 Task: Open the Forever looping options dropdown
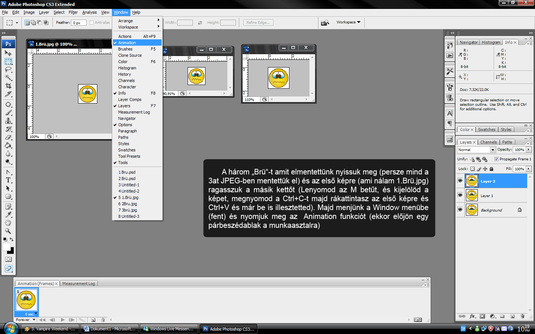pyautogui.click(x=34, y=320)
